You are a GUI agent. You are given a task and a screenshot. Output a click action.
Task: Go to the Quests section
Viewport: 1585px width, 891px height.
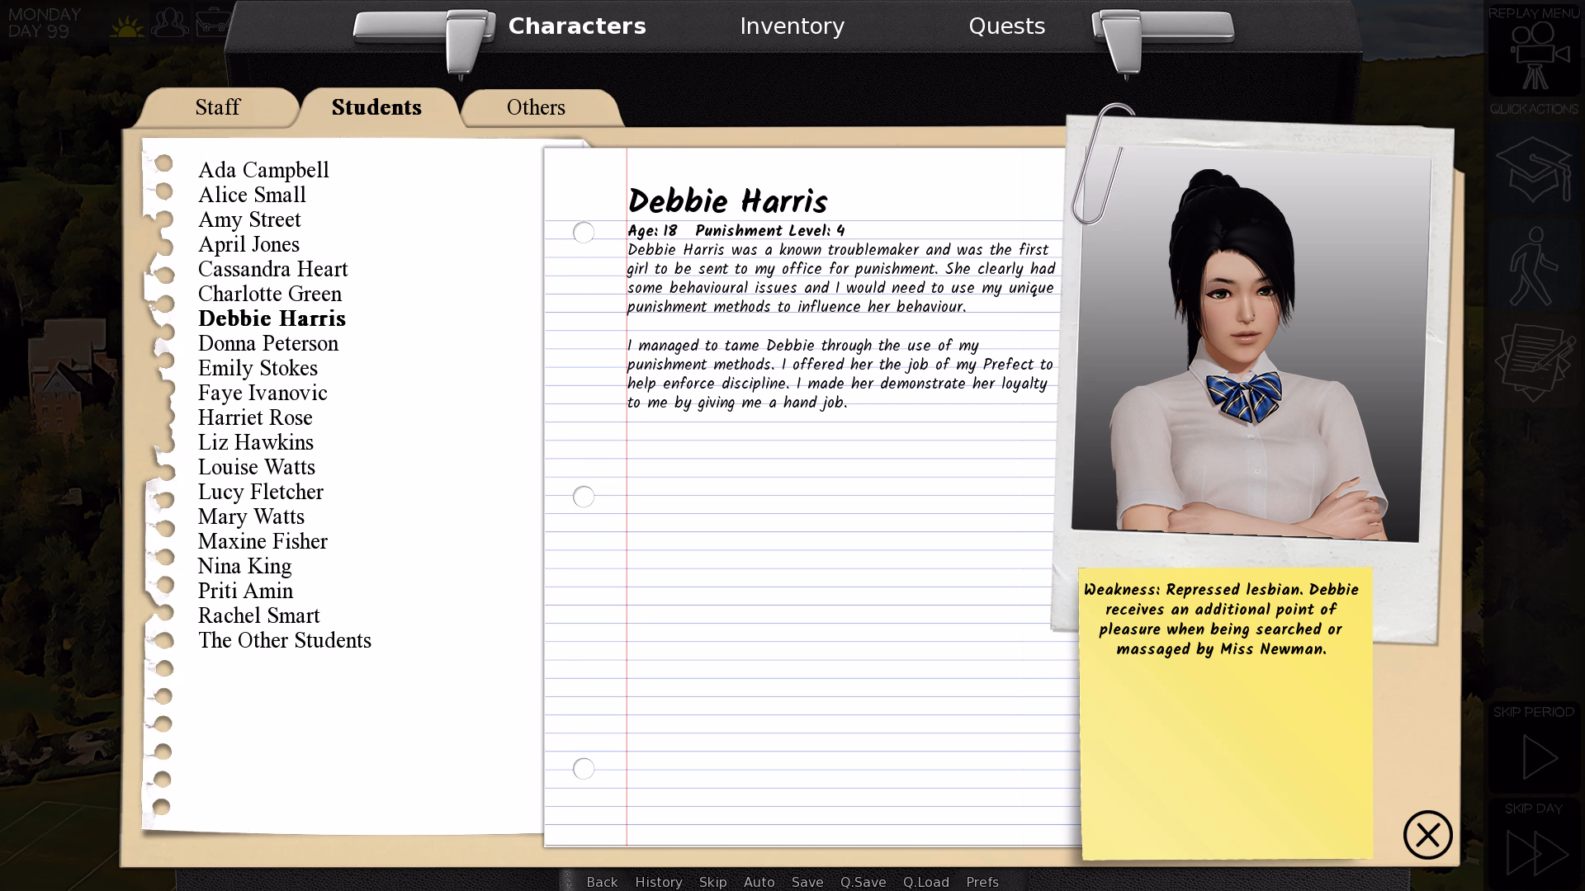(1007, 26)
